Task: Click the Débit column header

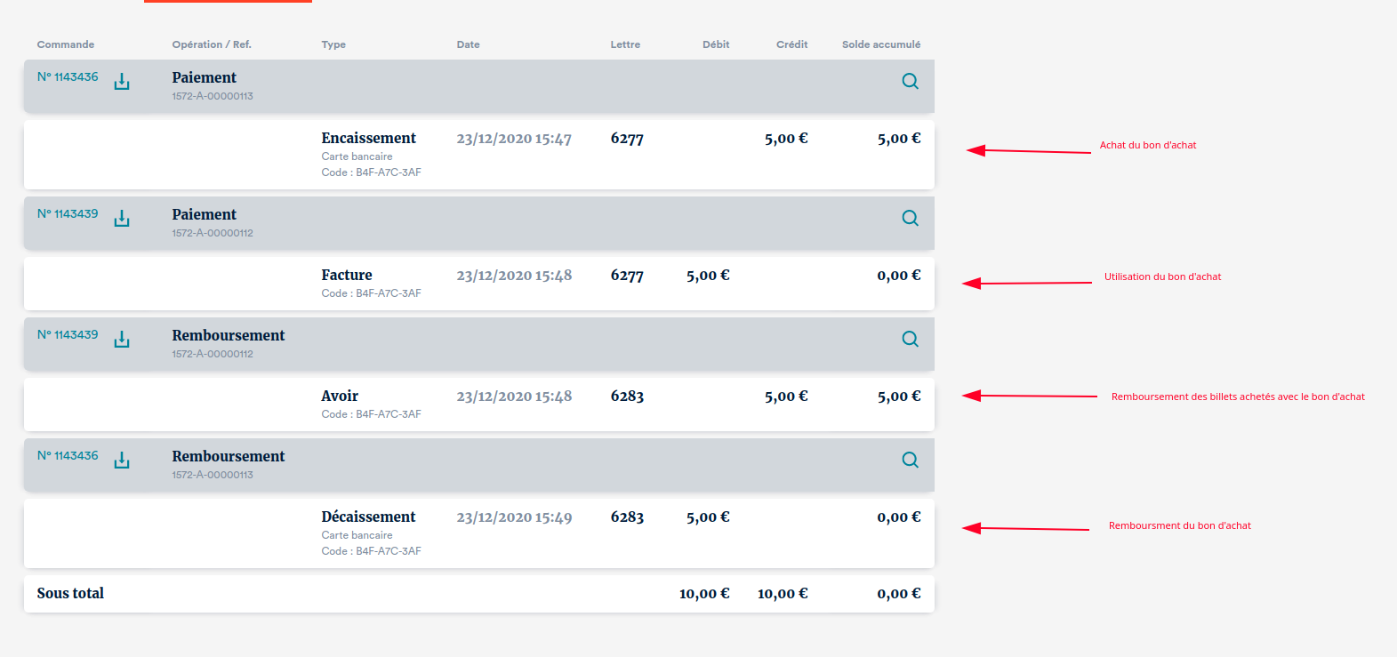Action: [x=715, y=44]
